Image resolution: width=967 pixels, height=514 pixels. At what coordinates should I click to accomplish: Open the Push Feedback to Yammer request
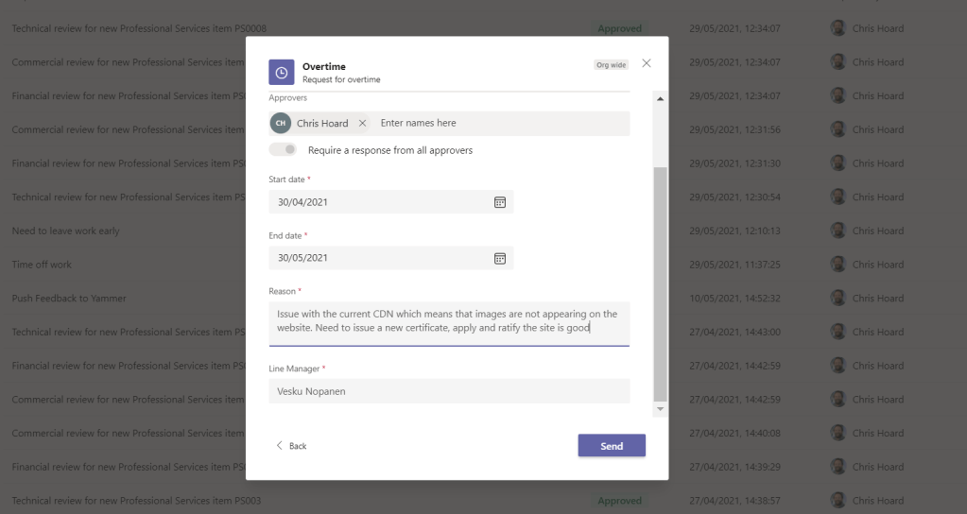point(69,299)
